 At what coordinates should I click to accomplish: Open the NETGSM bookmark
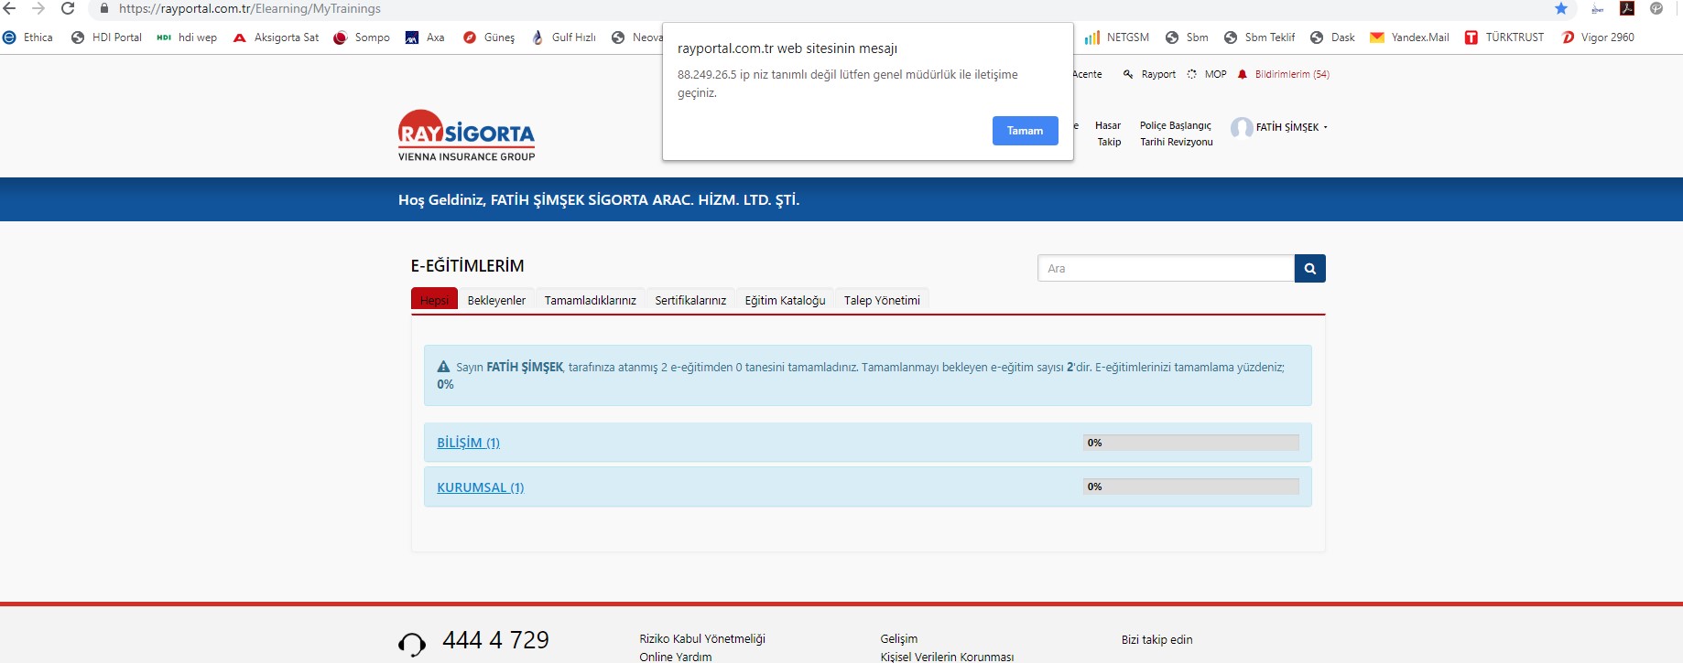coord(1117,37)
